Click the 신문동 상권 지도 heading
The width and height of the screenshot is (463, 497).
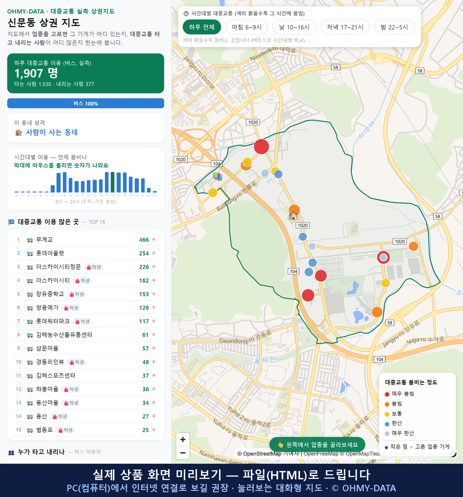point(44,23)
